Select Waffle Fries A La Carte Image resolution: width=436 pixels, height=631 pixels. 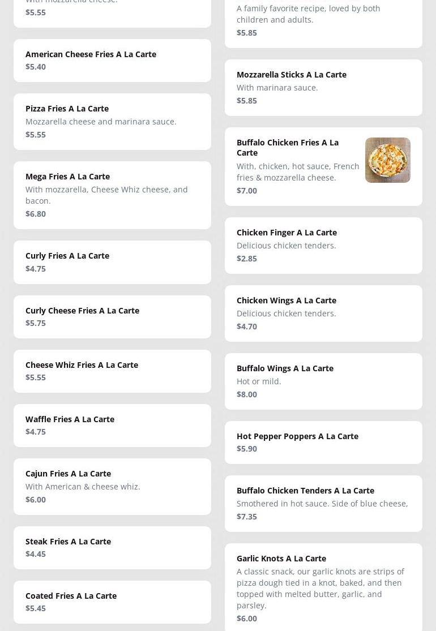tap(70, 419)
